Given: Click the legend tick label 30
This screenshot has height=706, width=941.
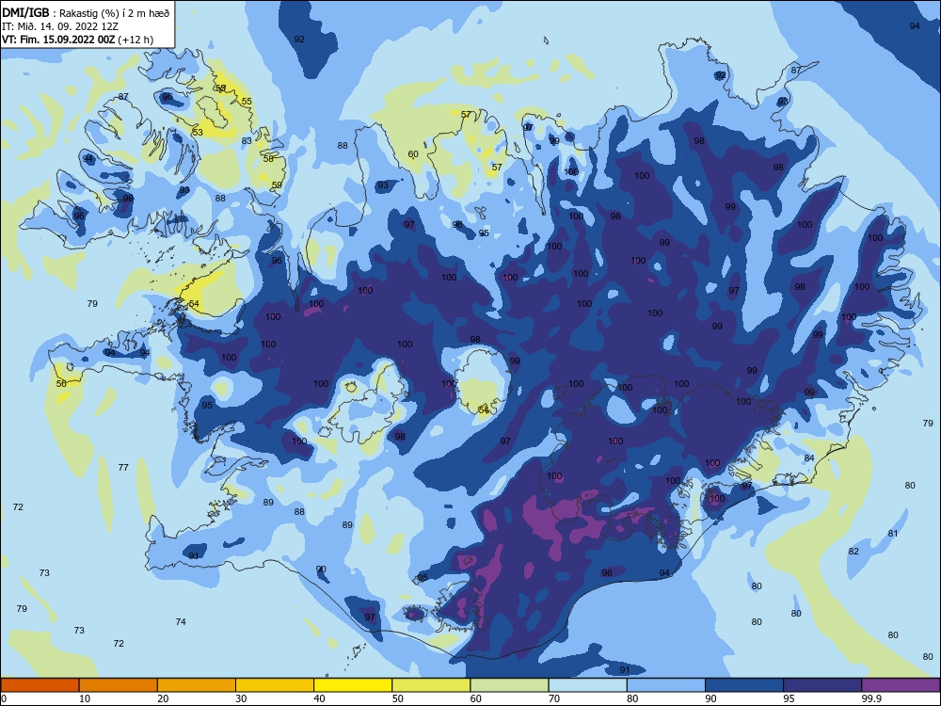Looking at the screenshot, I should tap(241, 698).
